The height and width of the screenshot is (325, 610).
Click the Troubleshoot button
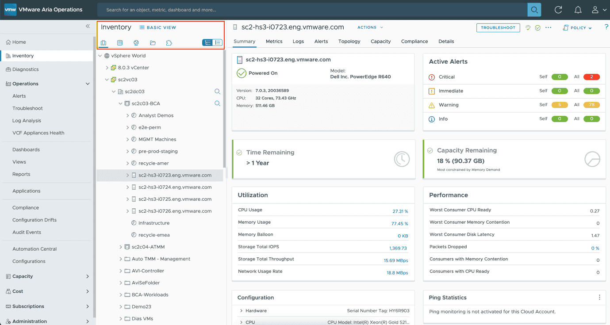(498, 27)
